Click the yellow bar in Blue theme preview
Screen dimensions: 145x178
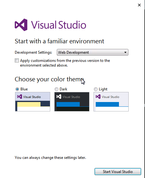tap(29, 104)
